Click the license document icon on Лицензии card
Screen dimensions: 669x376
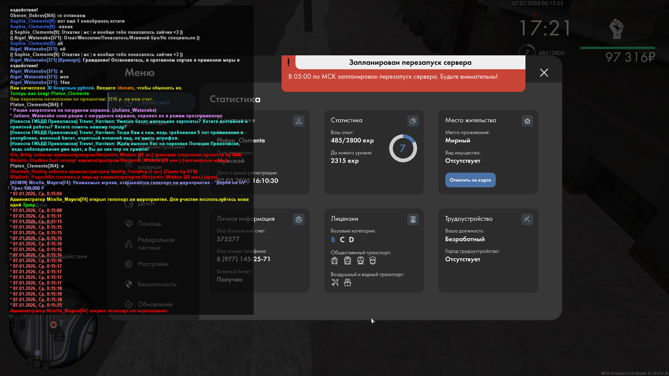pyautogui.click(x=413, y=219)
